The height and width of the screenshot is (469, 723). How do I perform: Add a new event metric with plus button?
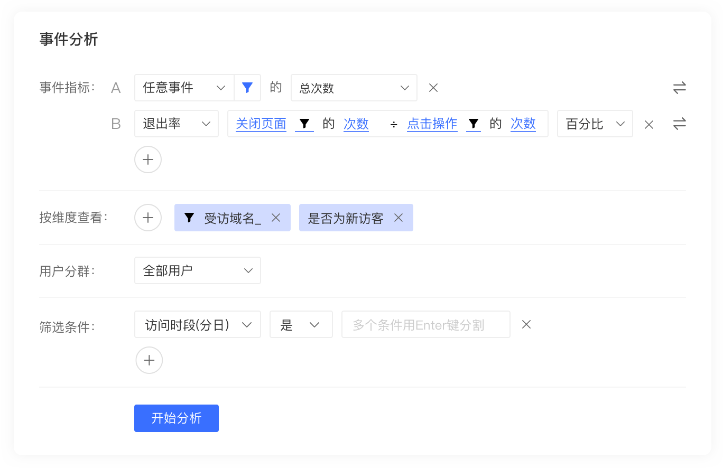tap(148, 160)
